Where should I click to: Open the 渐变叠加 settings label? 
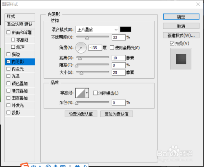click(x=20, y=91)
